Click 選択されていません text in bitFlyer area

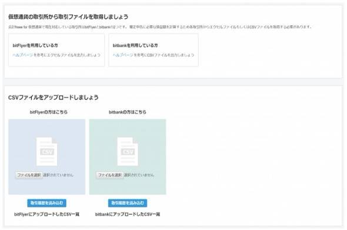[x=58, y=175]
